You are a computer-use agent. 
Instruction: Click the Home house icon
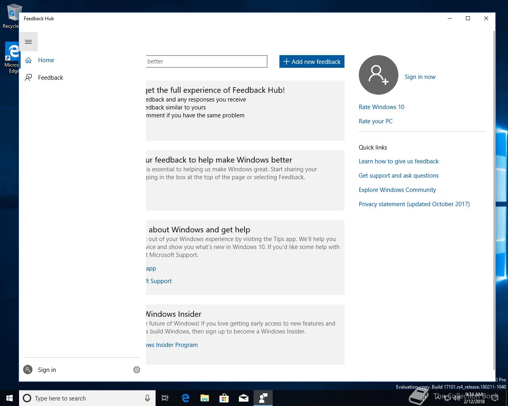(28, 60)
